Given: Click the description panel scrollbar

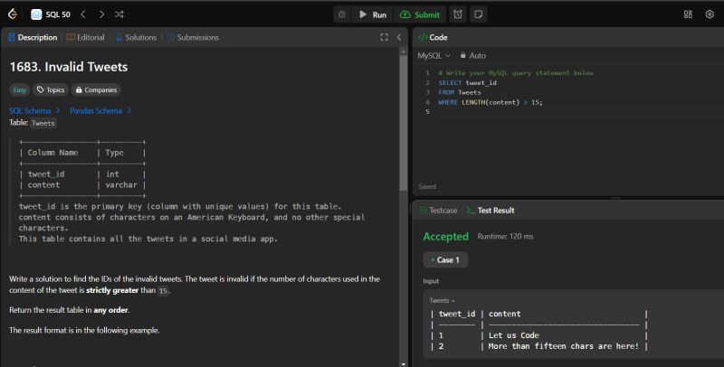Looking at the screenshot, I should pos(403,122).
